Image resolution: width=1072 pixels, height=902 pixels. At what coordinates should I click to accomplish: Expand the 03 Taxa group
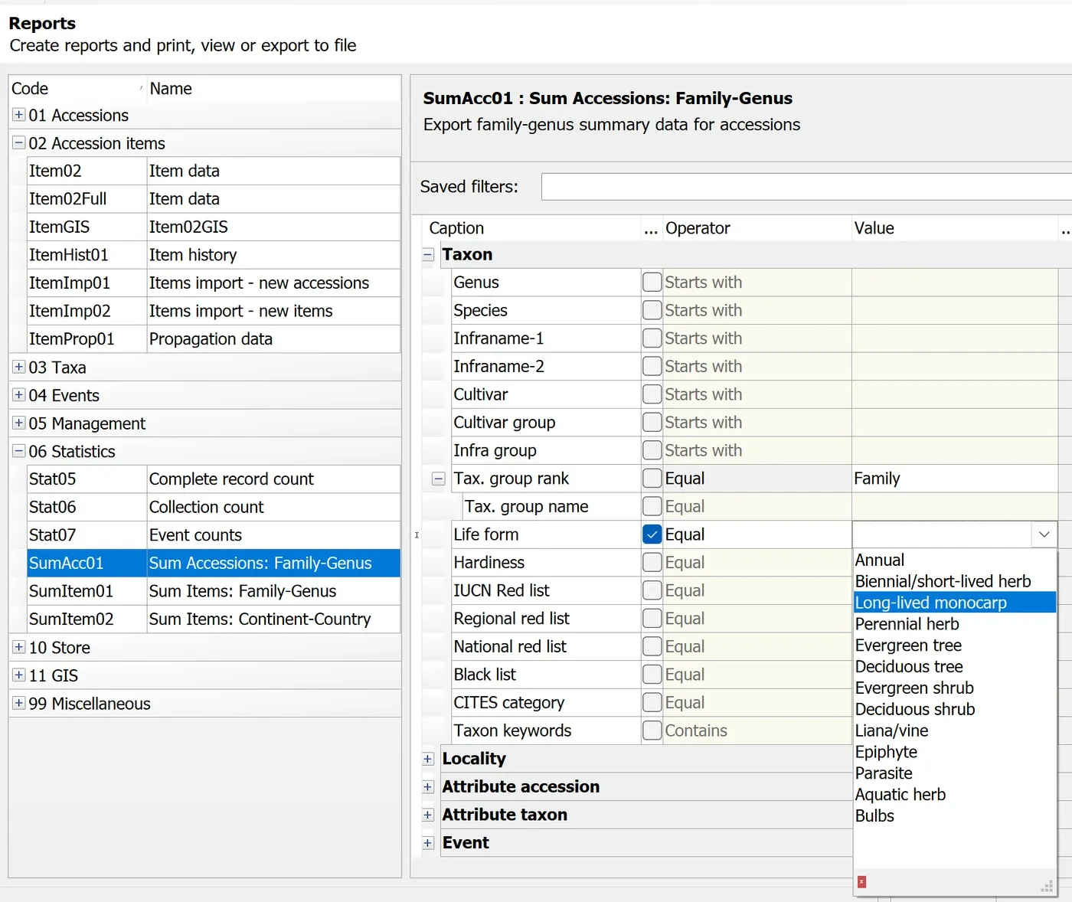point(19,367)
